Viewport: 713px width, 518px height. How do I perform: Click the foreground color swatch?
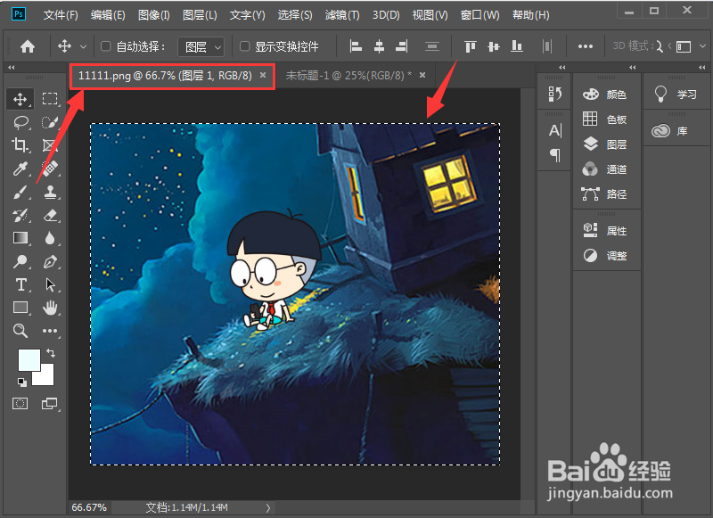[x=29, y=359]
